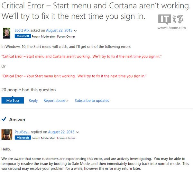Screen dimensions: 193x173
Task: Click the 'Answer' heading
Action: 17,120
